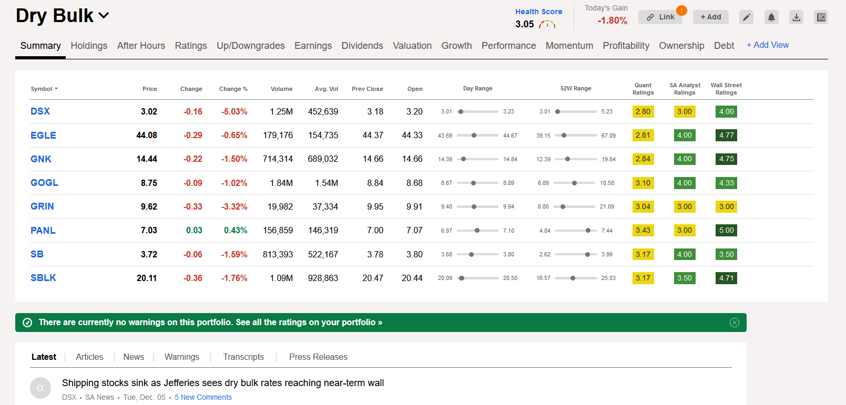
Task: Expand the Dry Bulk portfolio dropdown
Action: [x=104, y=16]
